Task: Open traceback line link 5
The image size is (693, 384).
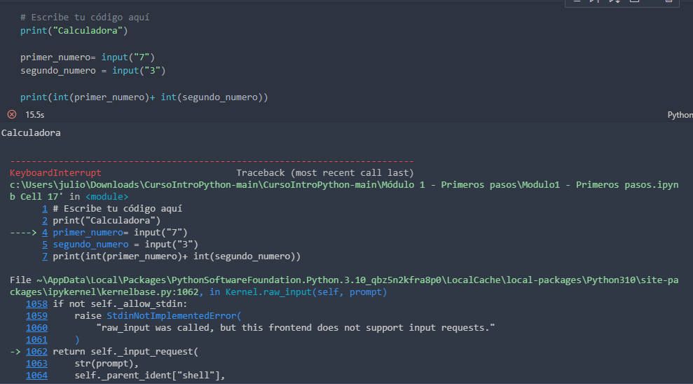Action: pyautogui.click(x=45, y=245)
